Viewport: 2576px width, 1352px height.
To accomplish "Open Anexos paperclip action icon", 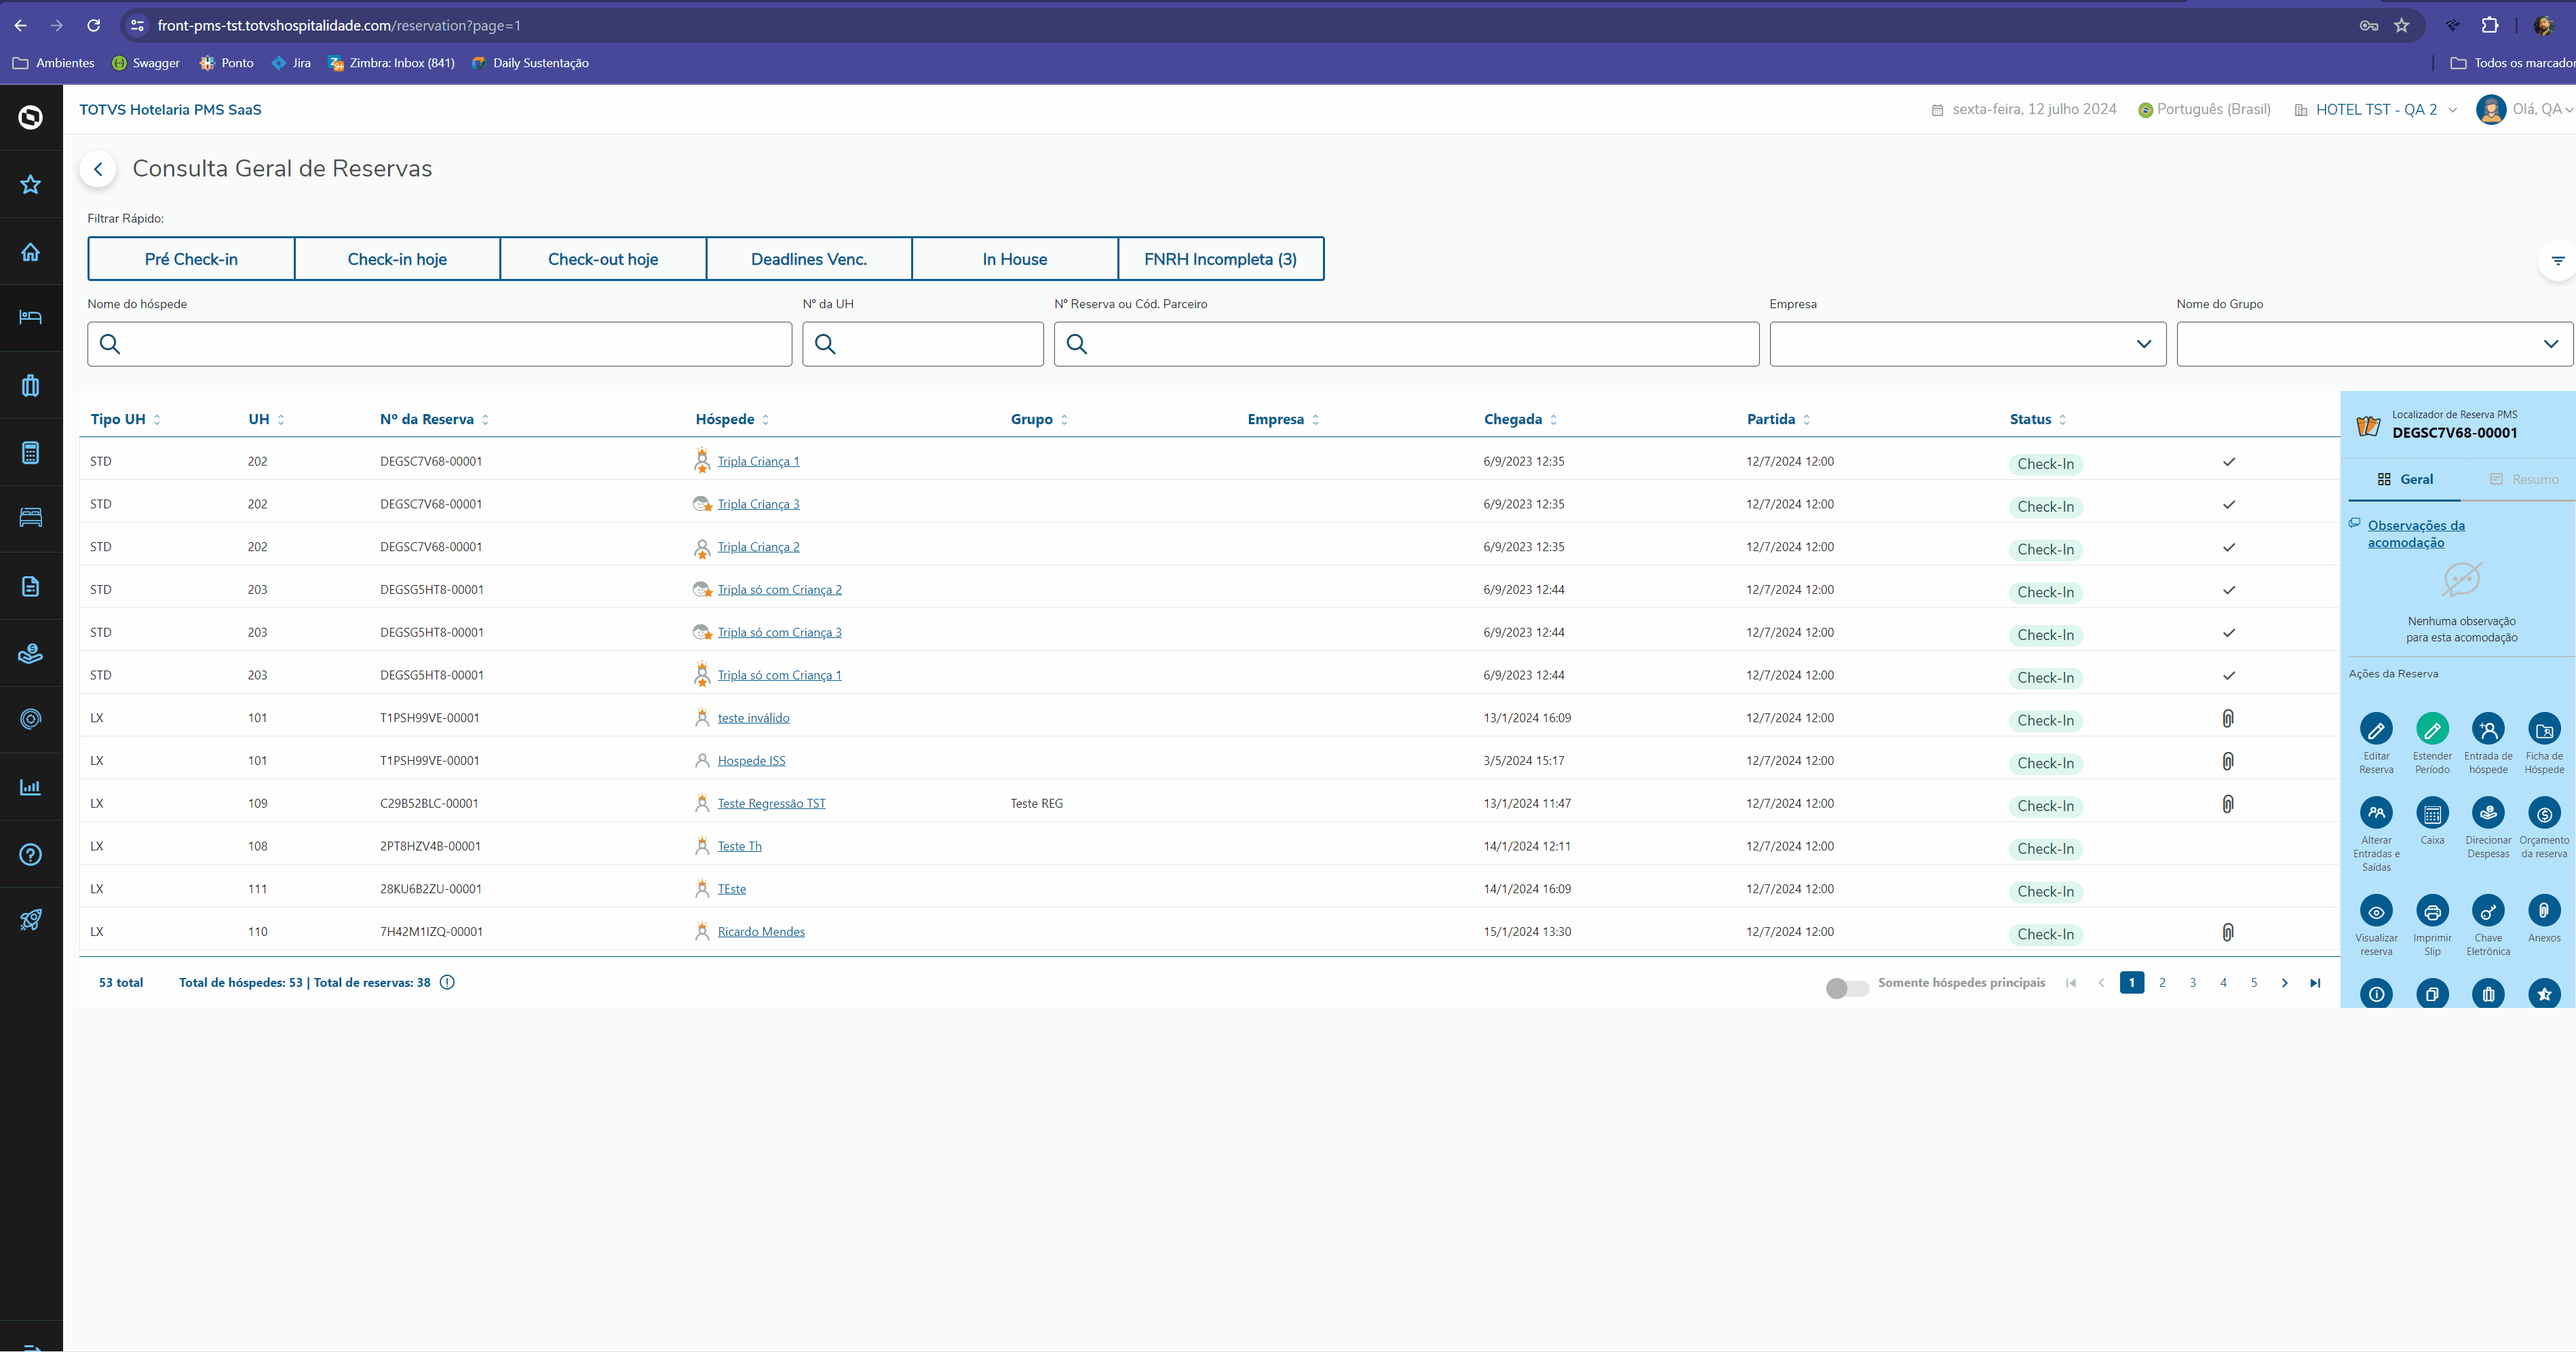I will tap(2544, 911).
